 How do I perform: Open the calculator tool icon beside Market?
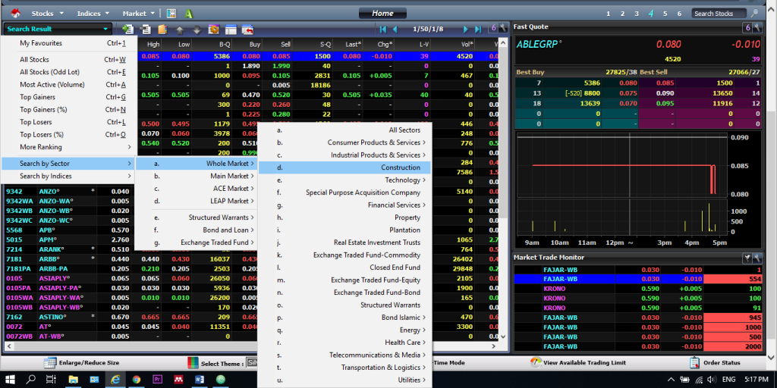click(171, 14)
